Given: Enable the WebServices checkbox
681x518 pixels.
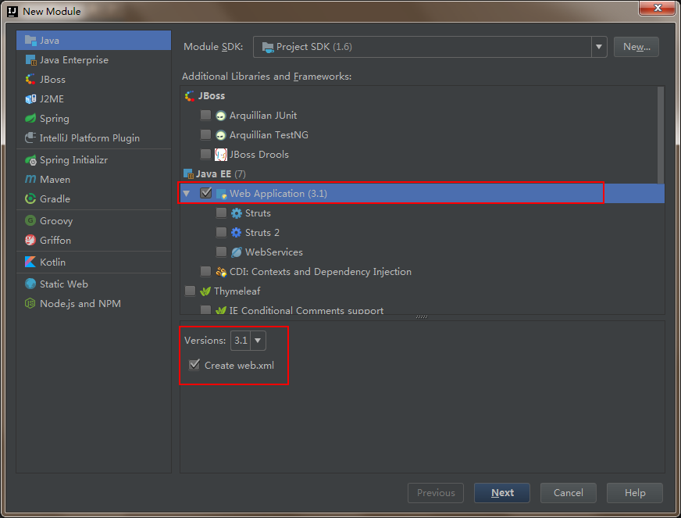Looking at the screenshot, I should pos(221,252).
